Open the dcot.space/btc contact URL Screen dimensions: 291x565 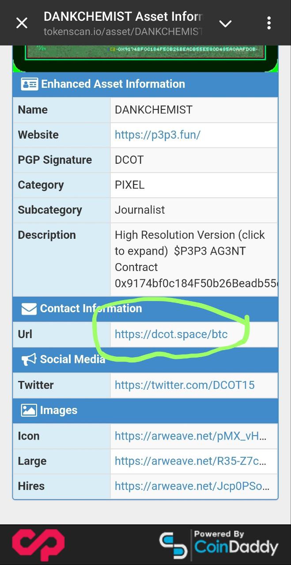coord(171,334)
